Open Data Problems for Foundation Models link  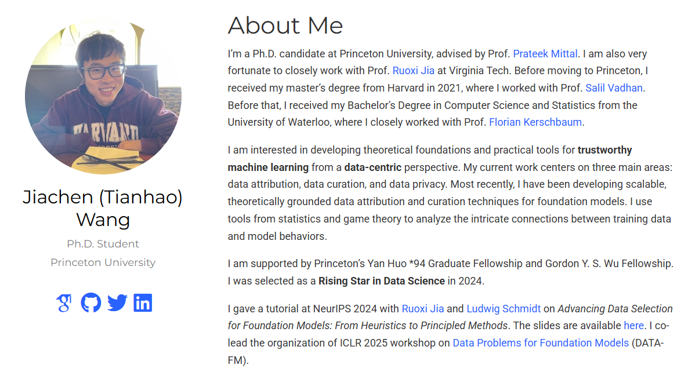[x=541, y=342]
